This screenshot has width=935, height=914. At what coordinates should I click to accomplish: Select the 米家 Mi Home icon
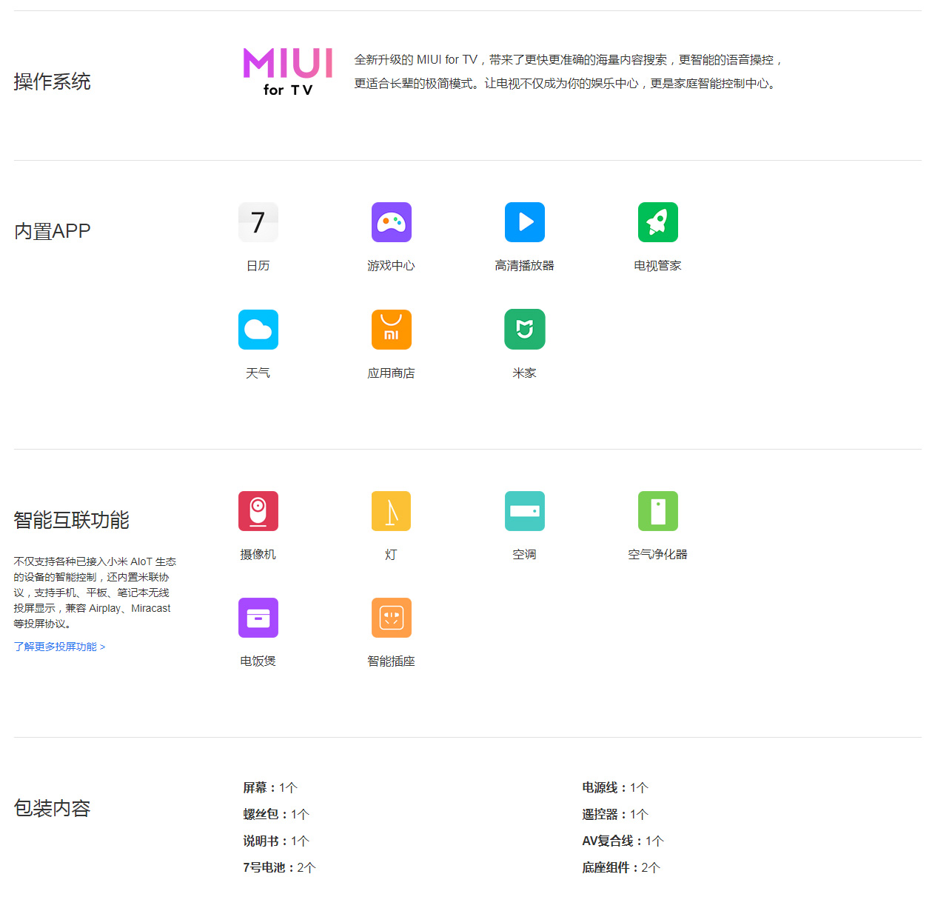[525, 330]
